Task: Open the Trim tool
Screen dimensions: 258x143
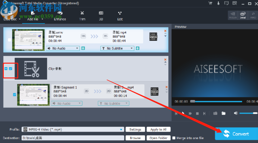Action: click(x=82, y=16)
